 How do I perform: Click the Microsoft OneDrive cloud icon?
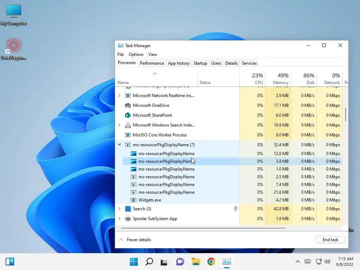pyautogui.click(x=128, y=105)
